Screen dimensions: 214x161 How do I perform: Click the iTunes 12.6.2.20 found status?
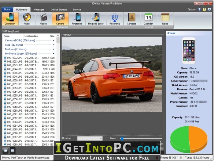[x=197, y=158]
